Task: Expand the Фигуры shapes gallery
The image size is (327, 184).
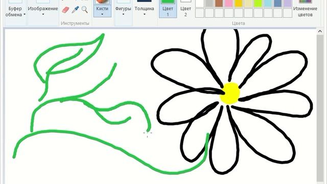Action: (123, 11)
